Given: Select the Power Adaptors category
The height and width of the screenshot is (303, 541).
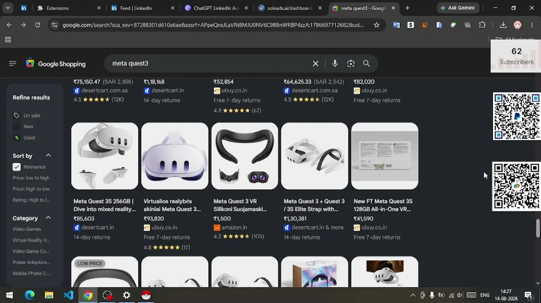Looking at the screenshot, I should click(31, 262).
